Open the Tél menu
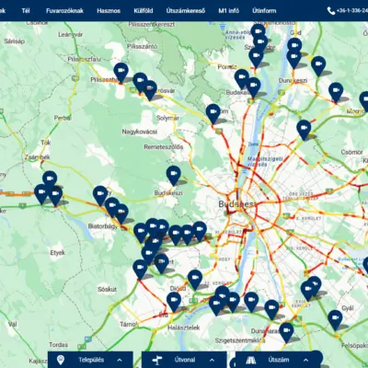The width and height of the screenshot is (368, 368). (26, 11)
